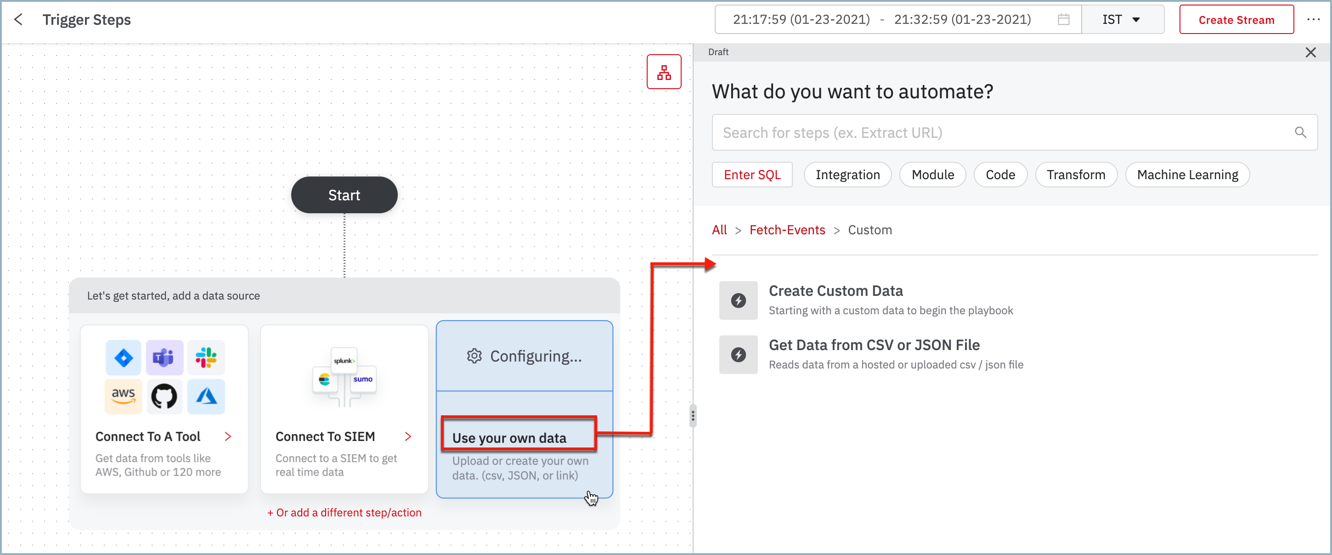
Task: Click Or add a different step/action
Action: 344,513
